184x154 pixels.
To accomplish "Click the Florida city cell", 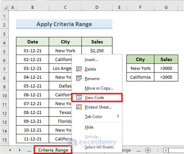I will (x=61, y=121).
